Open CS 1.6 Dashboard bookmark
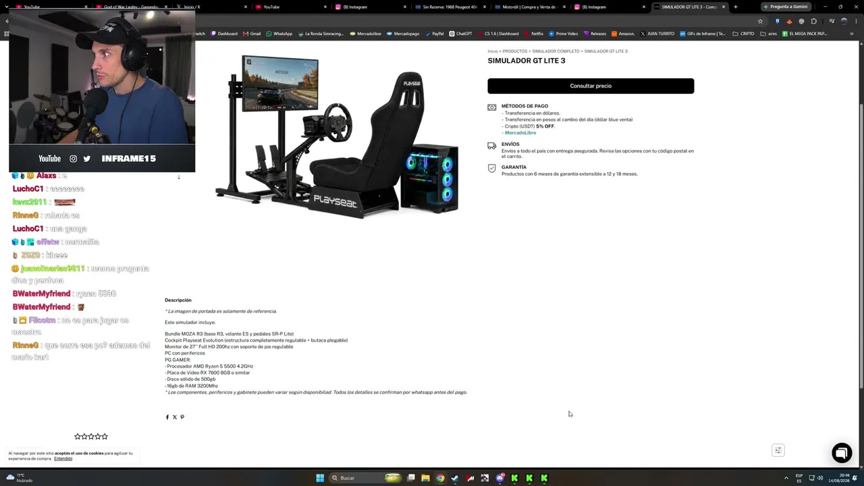This screenshot has width=864, height=486. coord(497,34)
